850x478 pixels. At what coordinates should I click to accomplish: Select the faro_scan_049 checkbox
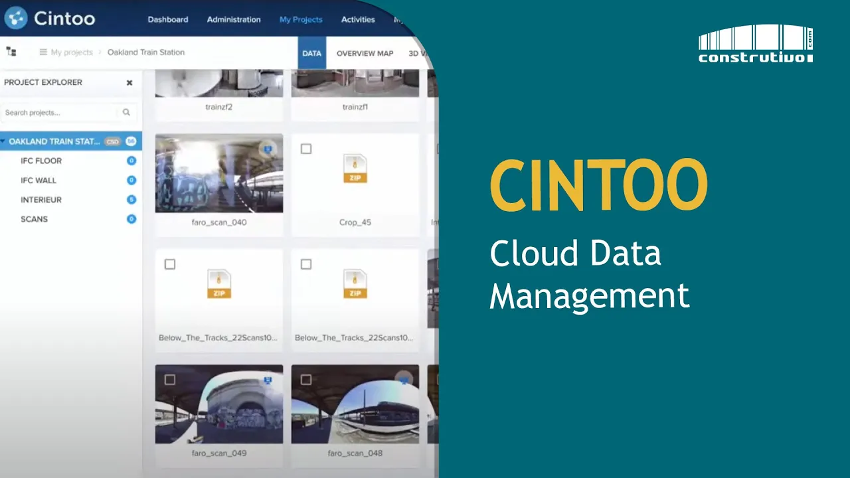point(170,380)
